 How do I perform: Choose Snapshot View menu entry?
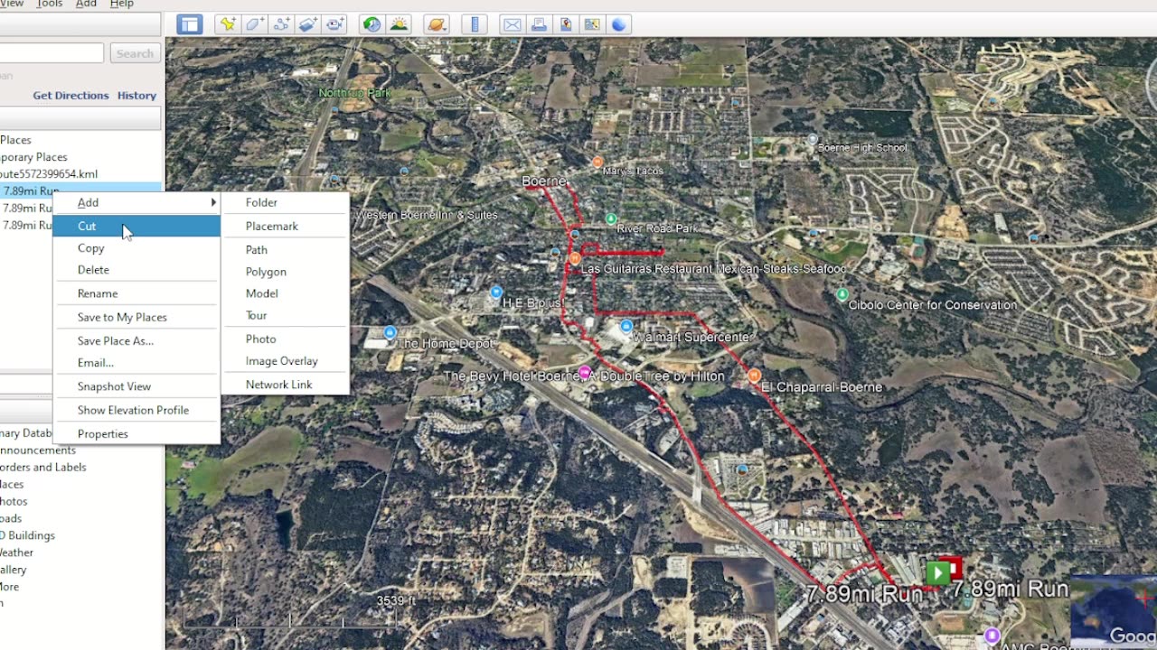pyautogui.click(x=136, y=386)
